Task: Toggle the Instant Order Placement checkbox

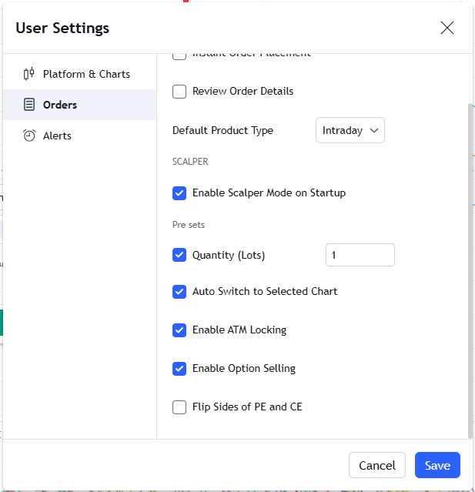Action: 179,55
